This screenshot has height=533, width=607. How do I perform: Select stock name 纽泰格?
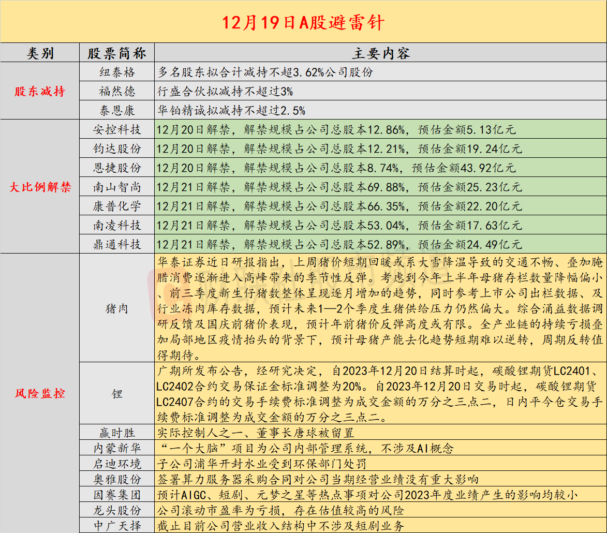(x=117, y=72)
